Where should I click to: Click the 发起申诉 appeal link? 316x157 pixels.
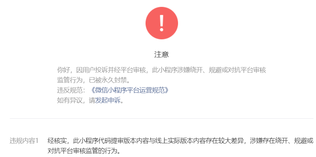pyautogui.click(x=107, y=100)
